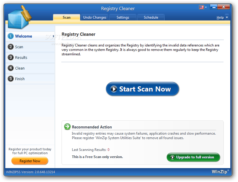This screenshot has height=182, width=238.
Task: Click the number 4 Clean step icon
Action: pyautogui.click(x=11, y=68)
